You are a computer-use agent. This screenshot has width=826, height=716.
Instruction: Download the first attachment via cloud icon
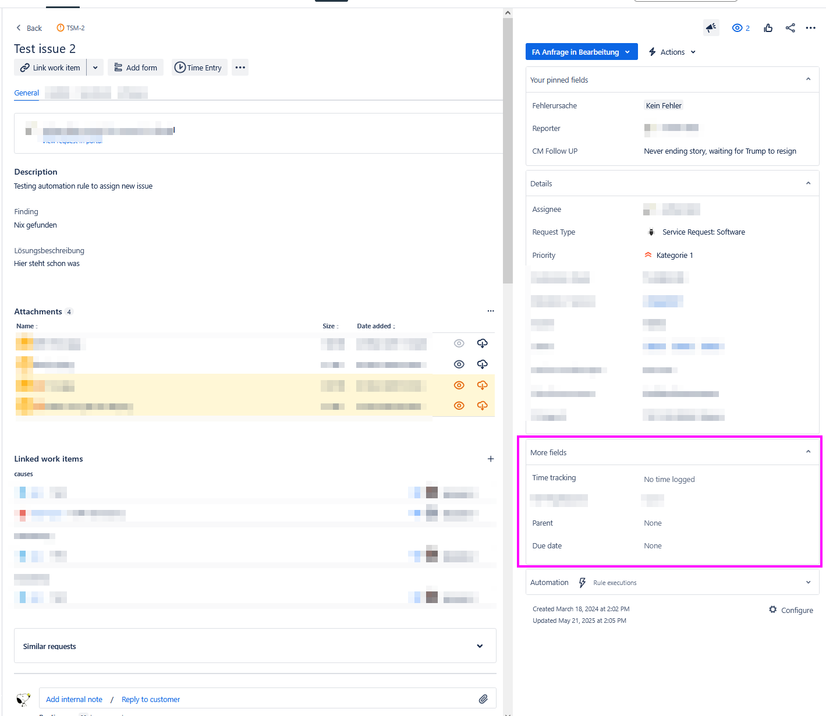(482, 343)
